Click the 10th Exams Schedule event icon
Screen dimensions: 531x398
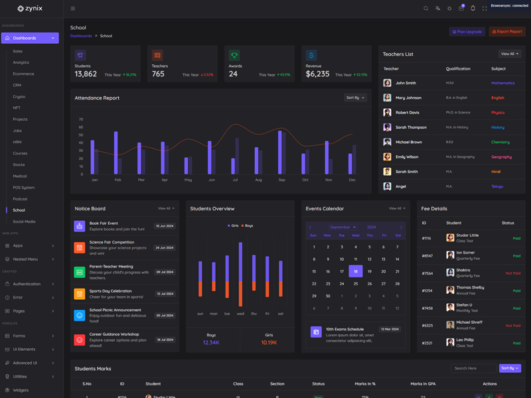[316, 332]
